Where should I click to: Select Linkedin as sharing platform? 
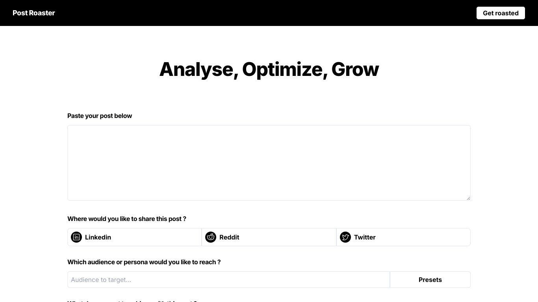[x=134, y=237]
